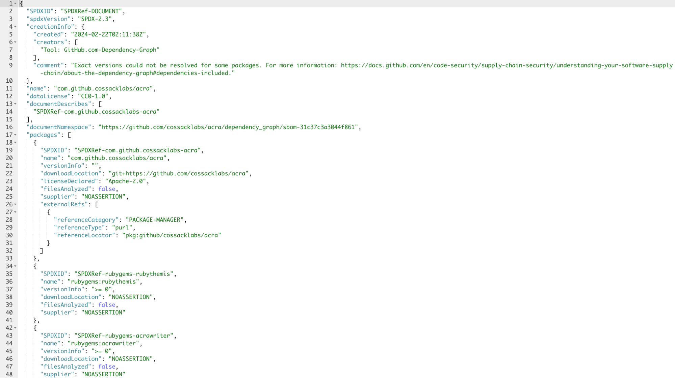Screen dimensions: 675x378
Task: Click the "referenceLocator" key
Action: (84, 235)
